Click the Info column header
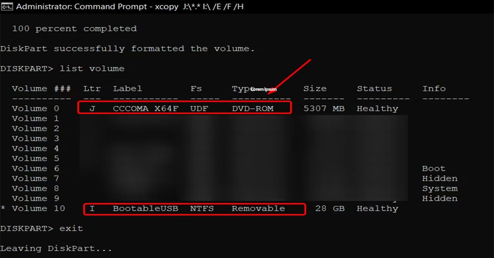 point(434,88)
